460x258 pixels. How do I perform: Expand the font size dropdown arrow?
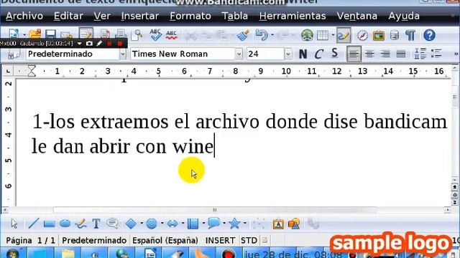tap(288, 54)
